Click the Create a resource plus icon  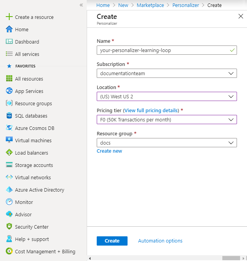pyautogui.click(x=9, y=17)
